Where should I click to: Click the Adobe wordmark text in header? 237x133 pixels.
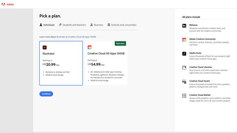coord(10,4)
